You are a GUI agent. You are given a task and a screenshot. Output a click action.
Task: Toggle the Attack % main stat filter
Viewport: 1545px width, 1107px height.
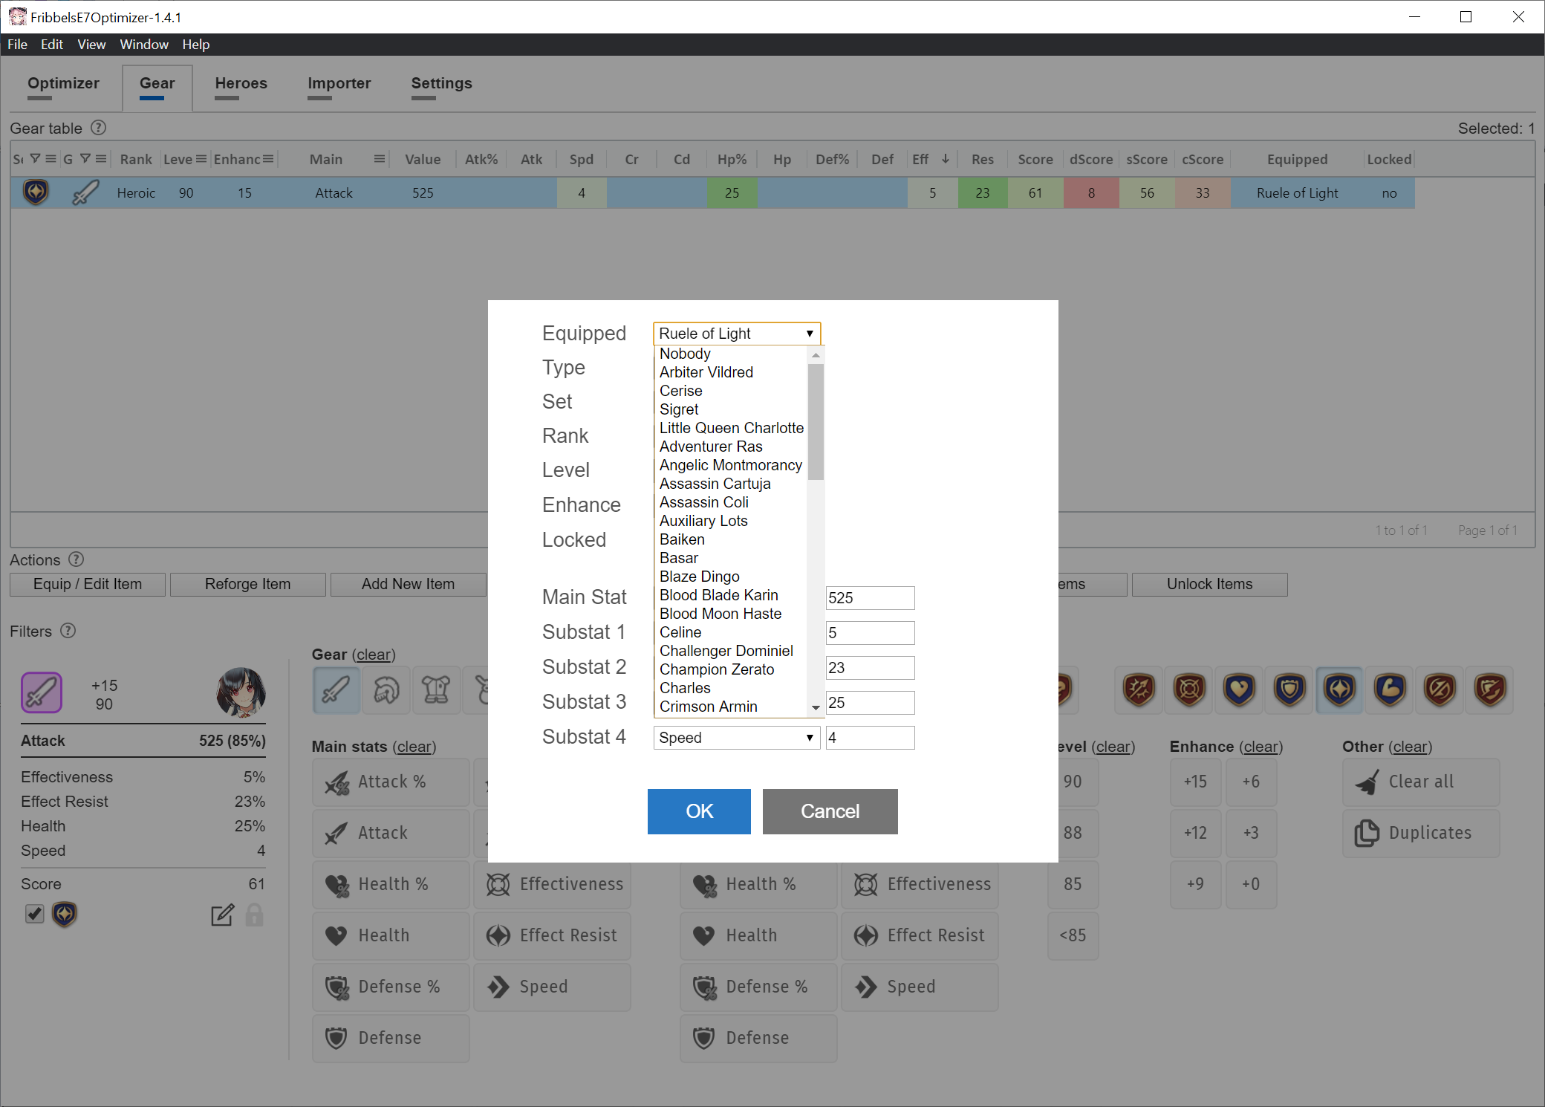pos(391,782)
